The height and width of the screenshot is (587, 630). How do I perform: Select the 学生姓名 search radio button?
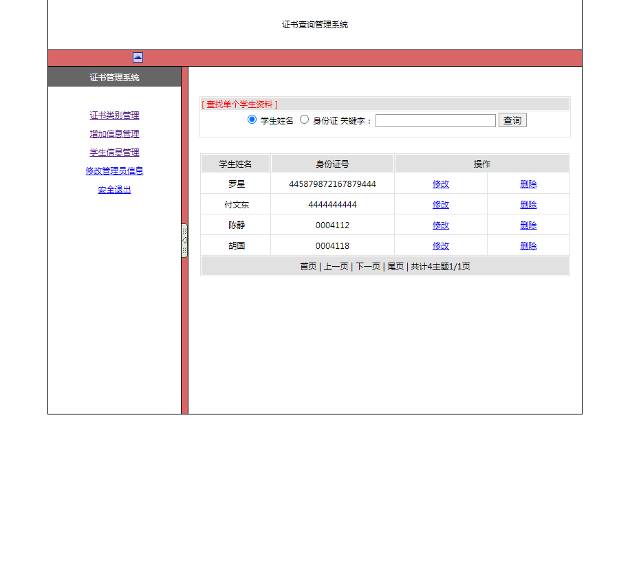252,119
